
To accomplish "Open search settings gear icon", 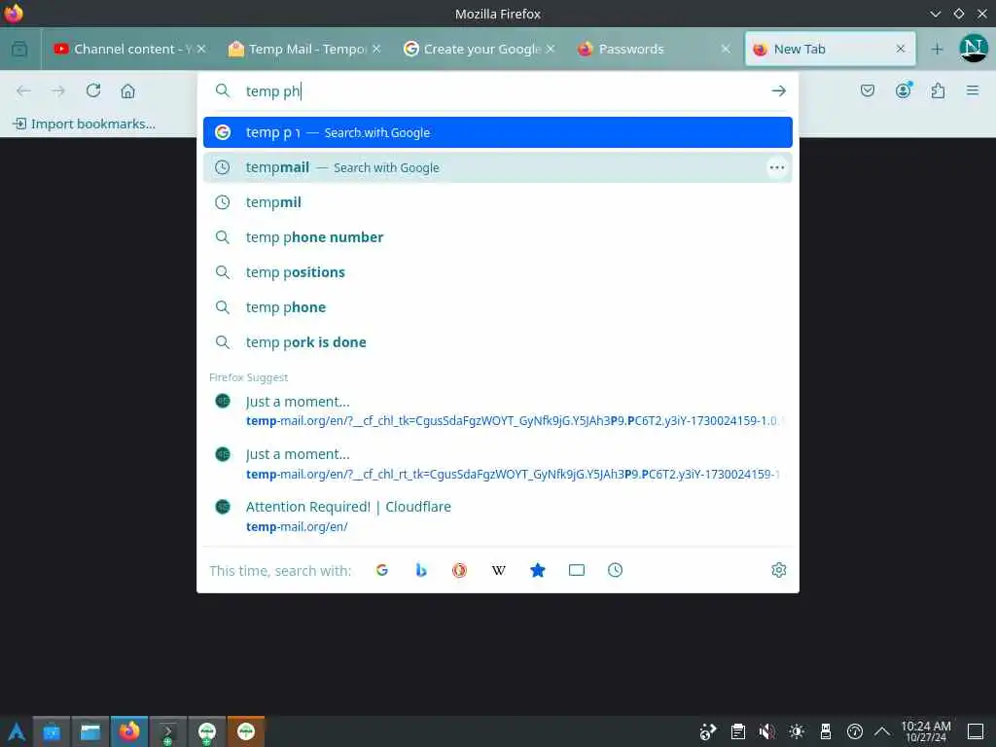I will pos(779,570).
